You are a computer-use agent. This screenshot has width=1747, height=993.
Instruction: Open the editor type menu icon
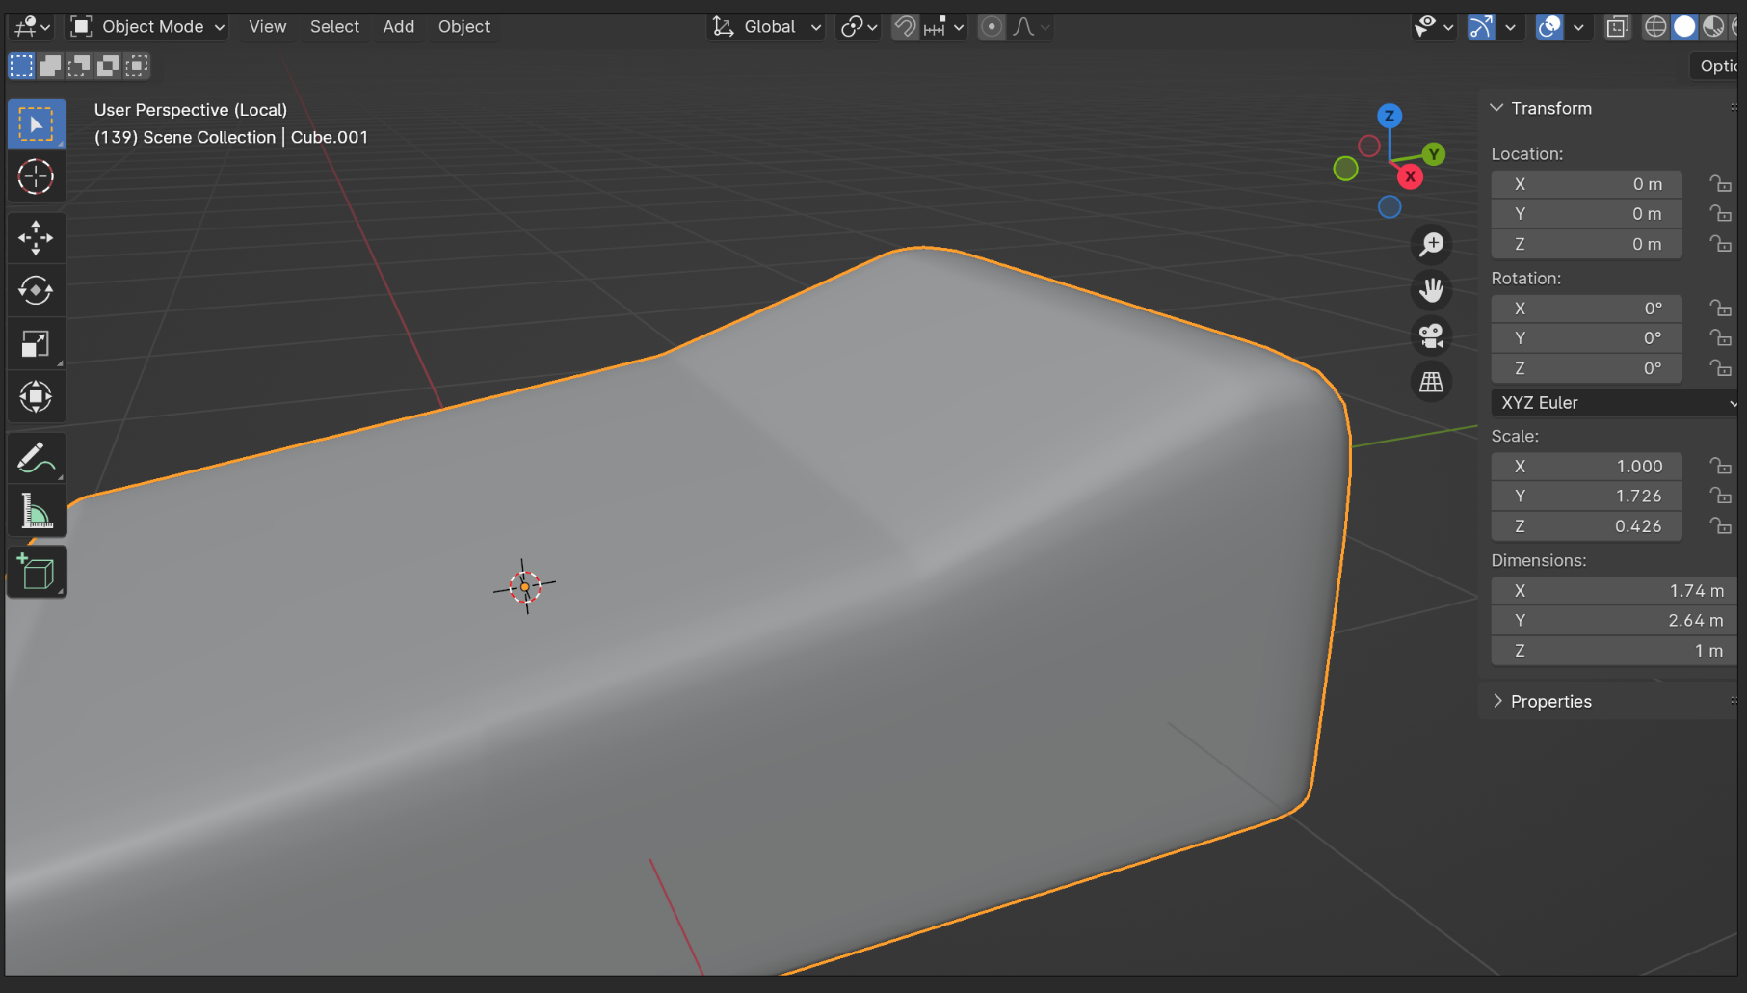(x=32, y=27)
